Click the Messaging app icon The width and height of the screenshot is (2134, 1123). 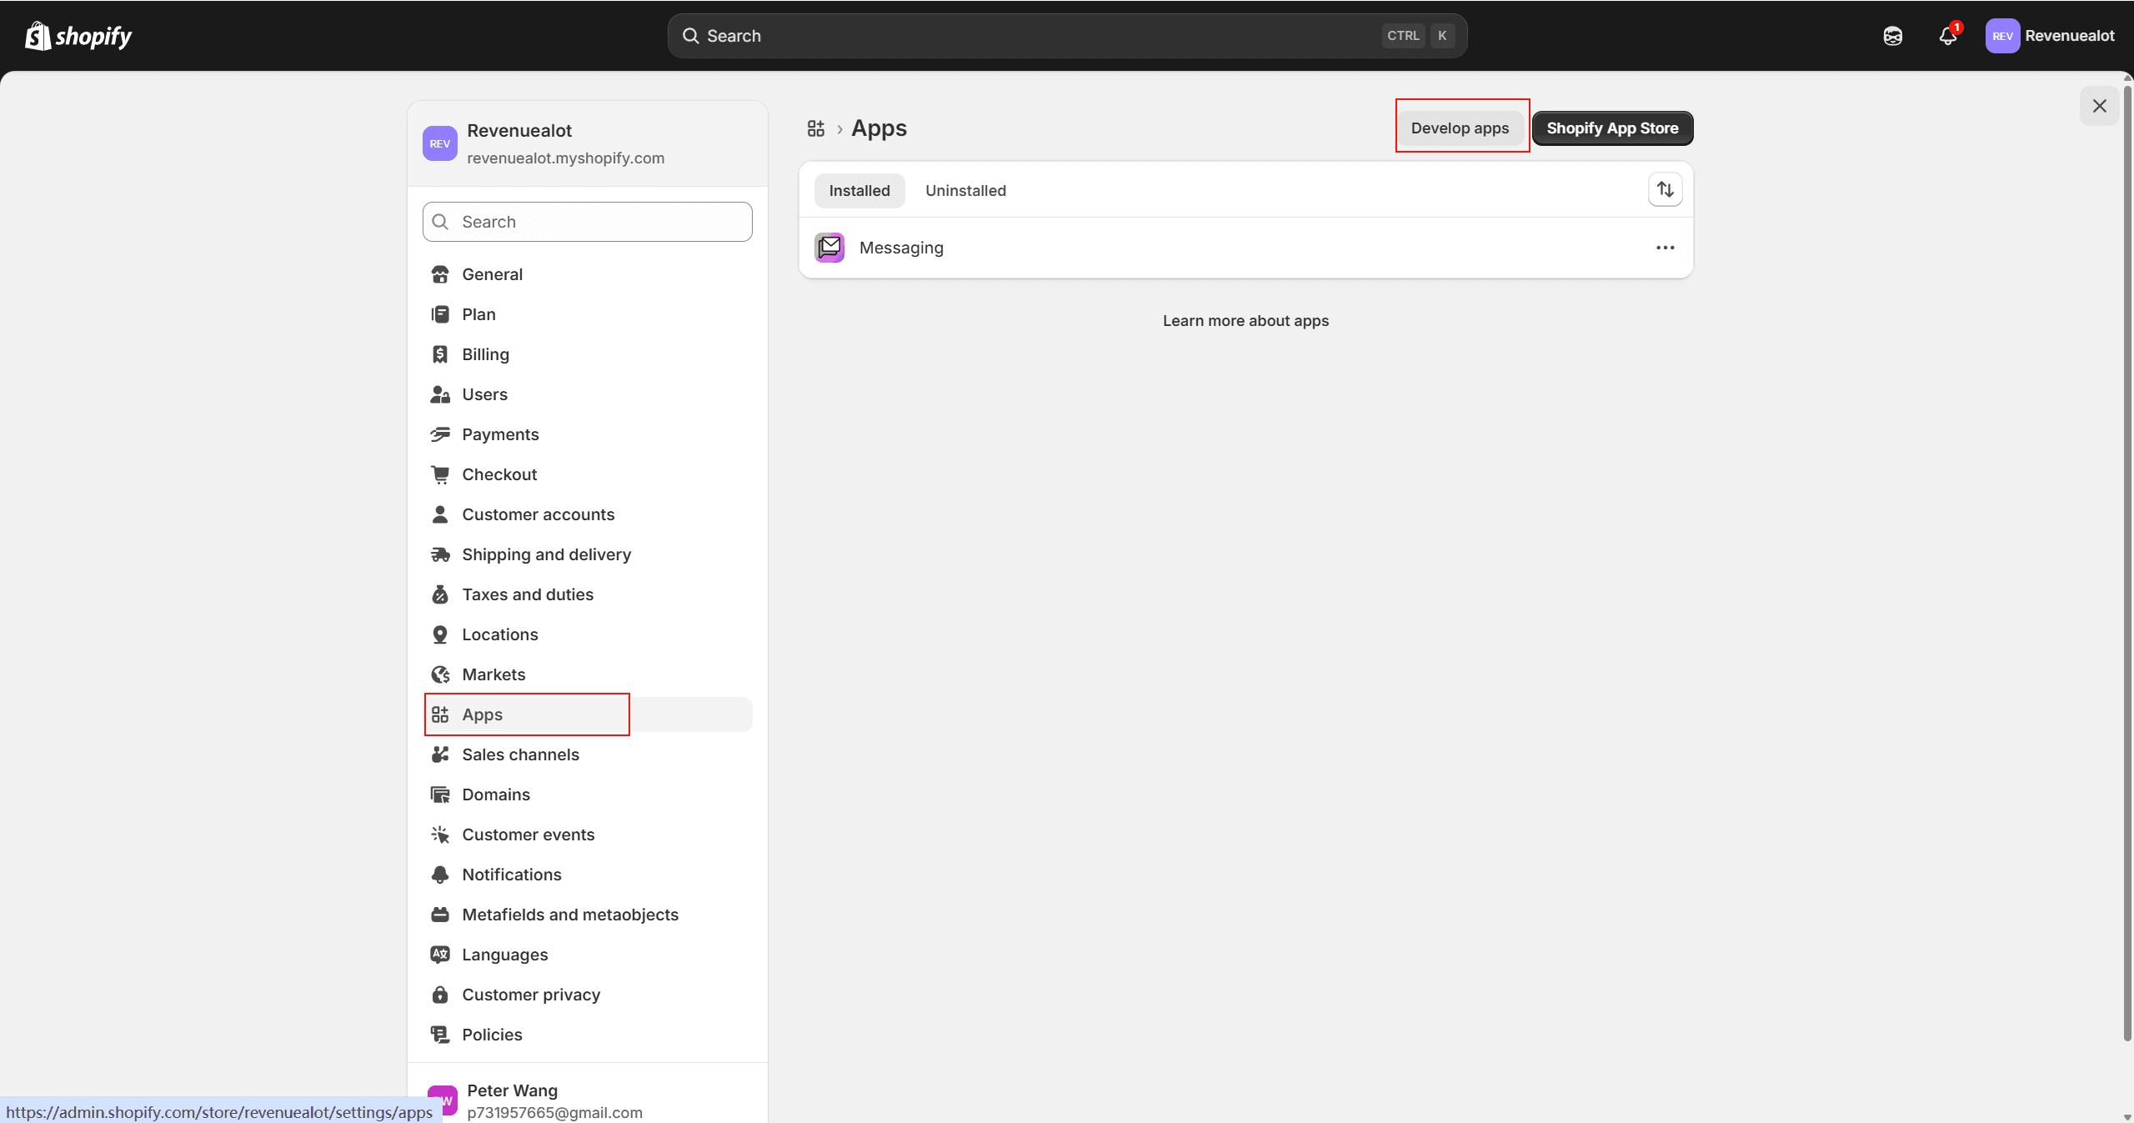click(x=828, y=247)
